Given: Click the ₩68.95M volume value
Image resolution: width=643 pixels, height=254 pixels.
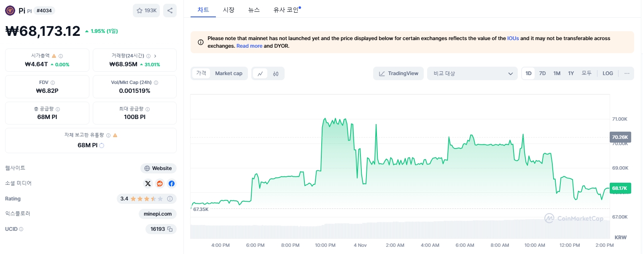Looking at the screenshot, I should [123, 64].
